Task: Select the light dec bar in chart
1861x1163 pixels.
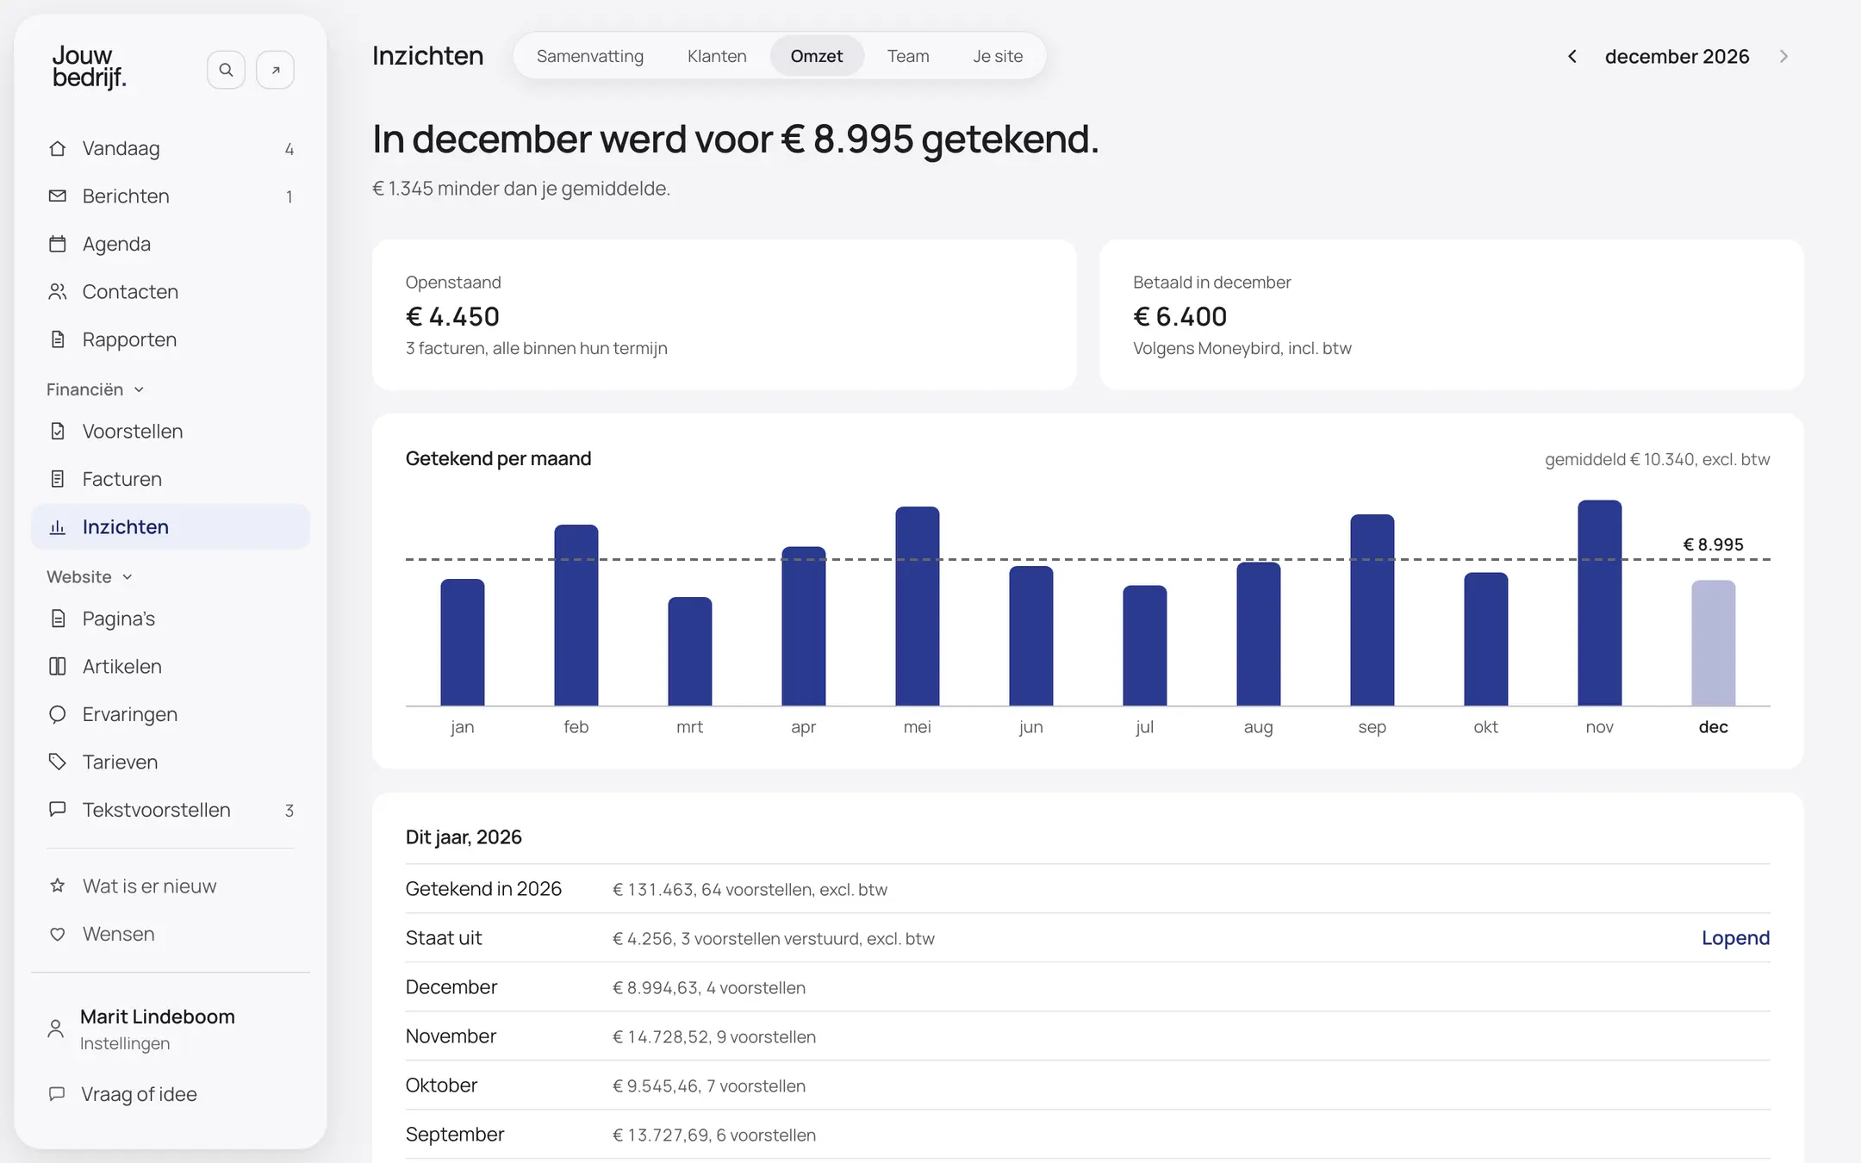Action: tap(1714, 643)
